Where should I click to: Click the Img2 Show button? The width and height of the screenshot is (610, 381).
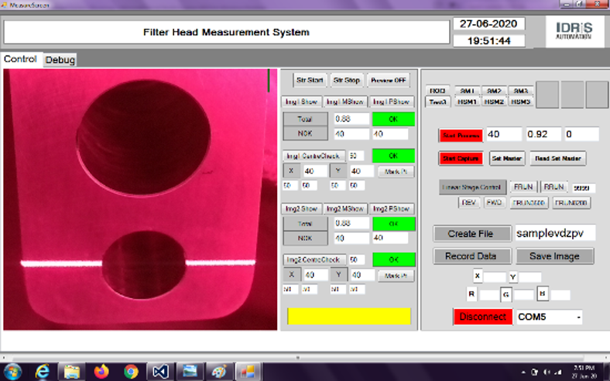301,209
